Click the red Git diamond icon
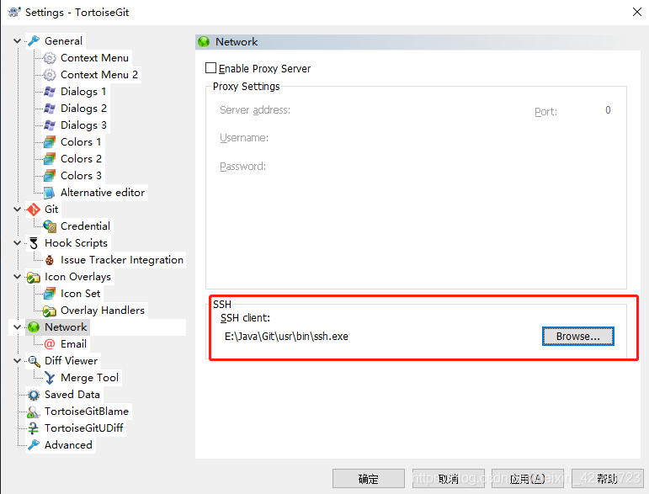 34,210
